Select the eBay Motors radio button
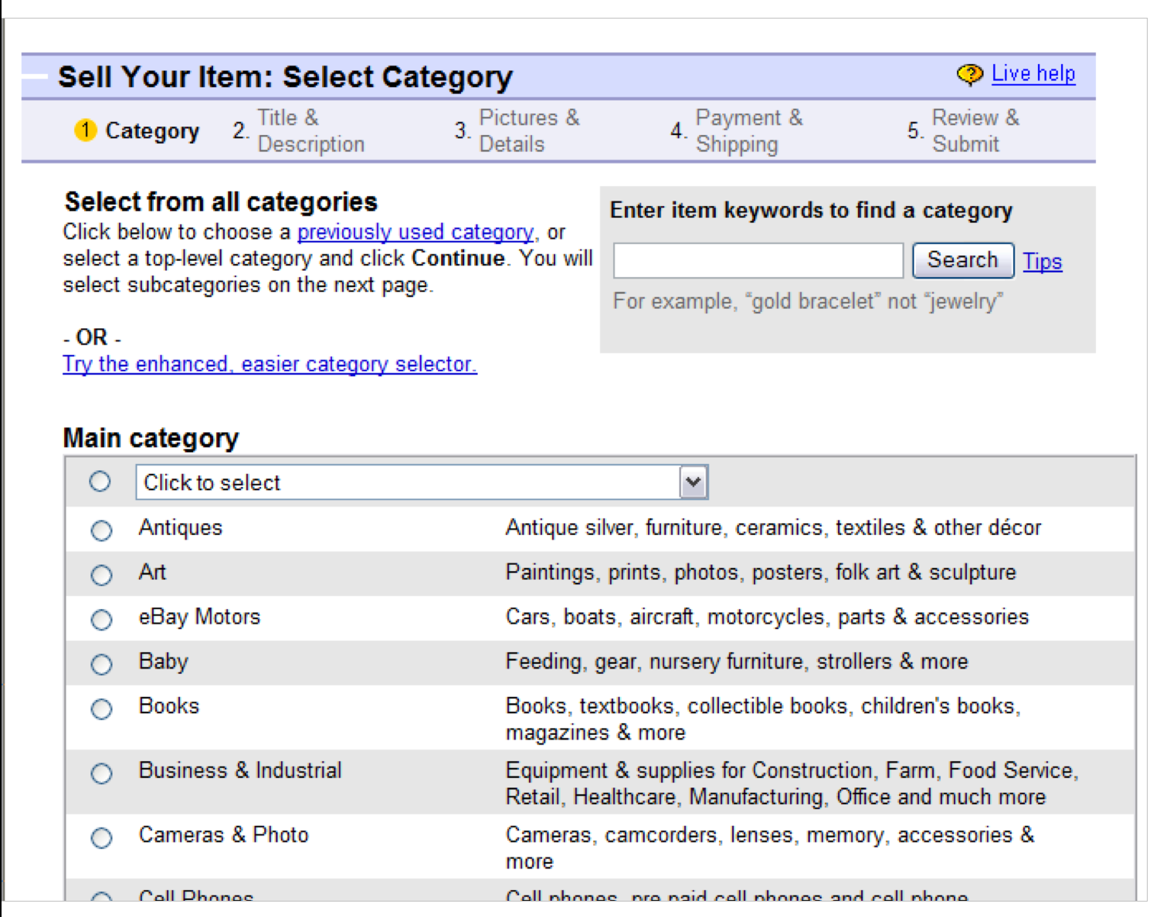 click(101, 620)
